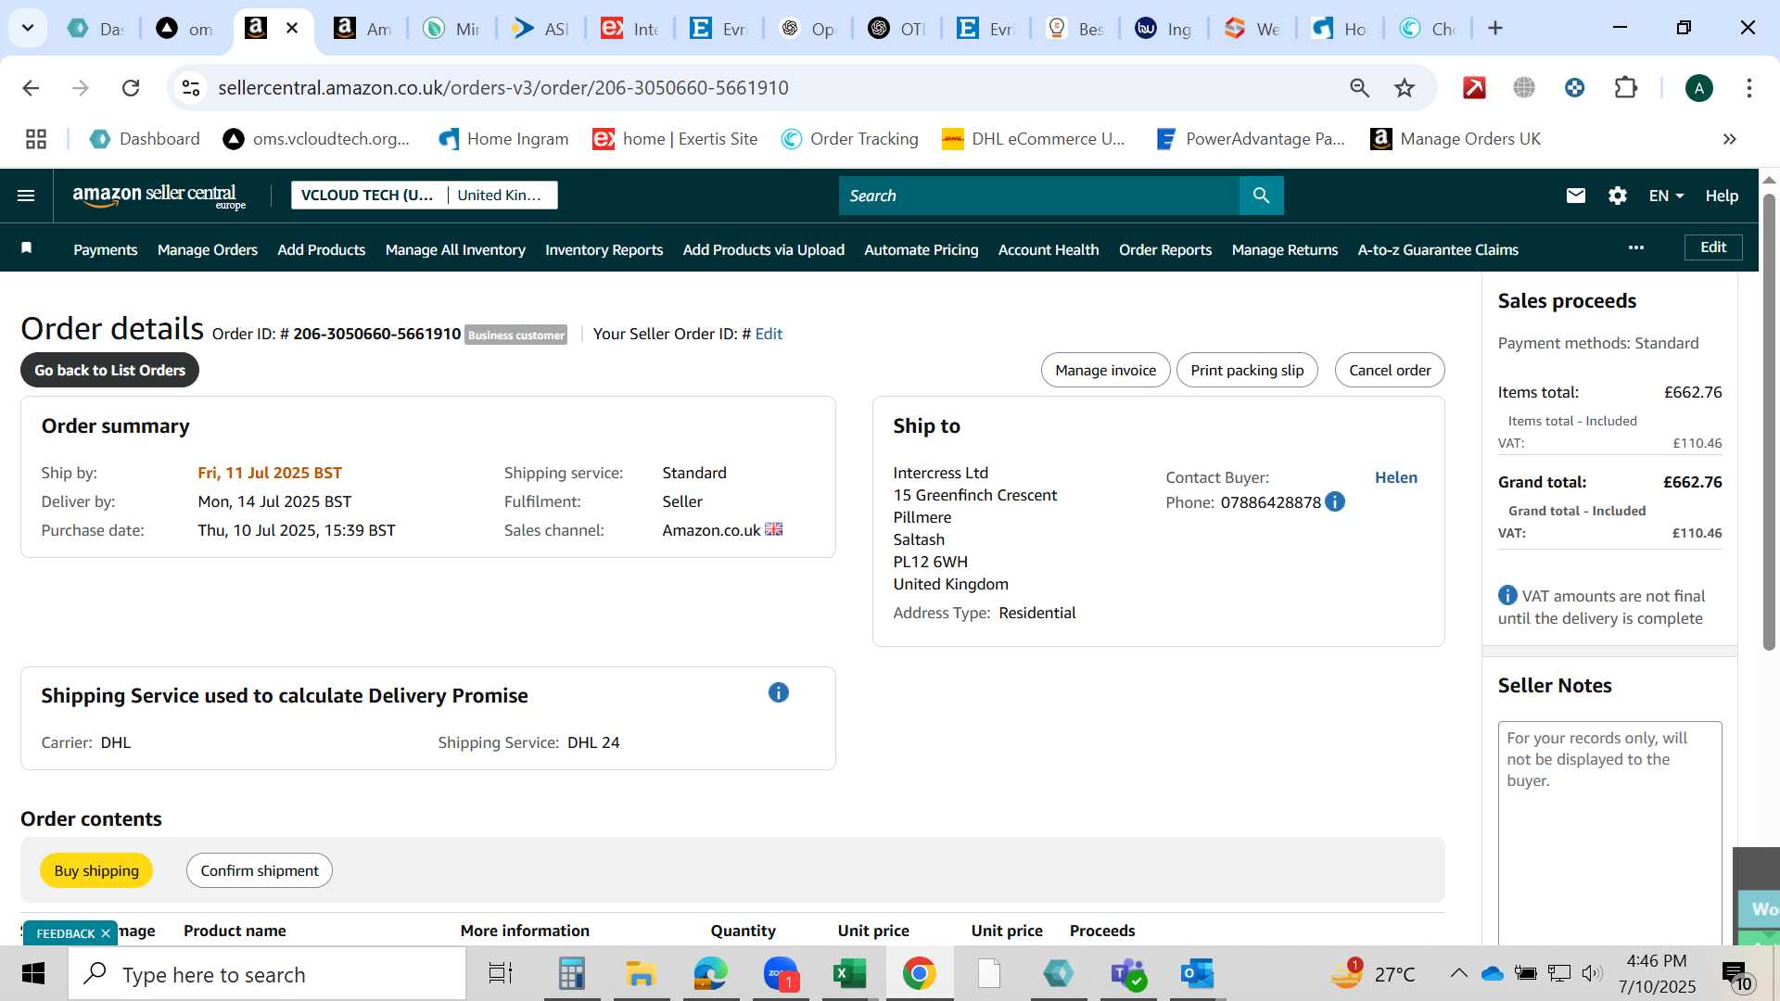The width and height of the screenshot is (1780, 1001).
Task: Click Go back to List Orders
Action: coord(109,370)
